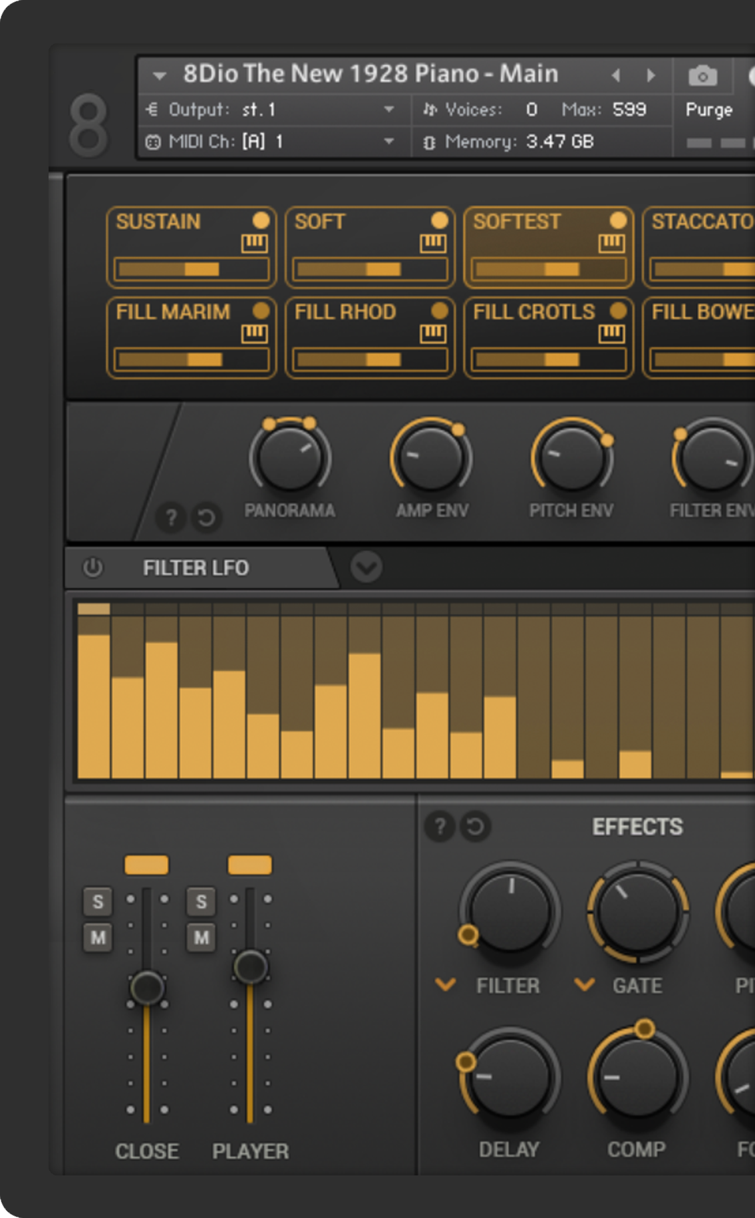The width and height of the screenshot is (755, 1218).
Task: Toggle the orange on/off button above CLOSE fader
Action: tap(146, 865)
